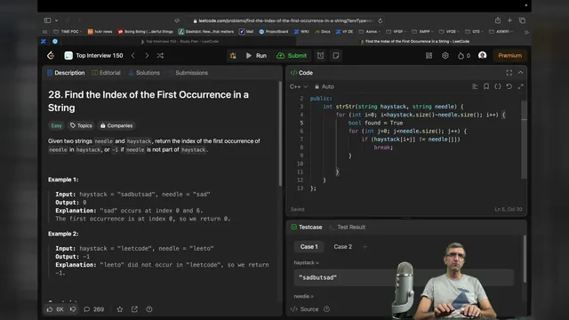Open Safari share icon

coord(498,20)
